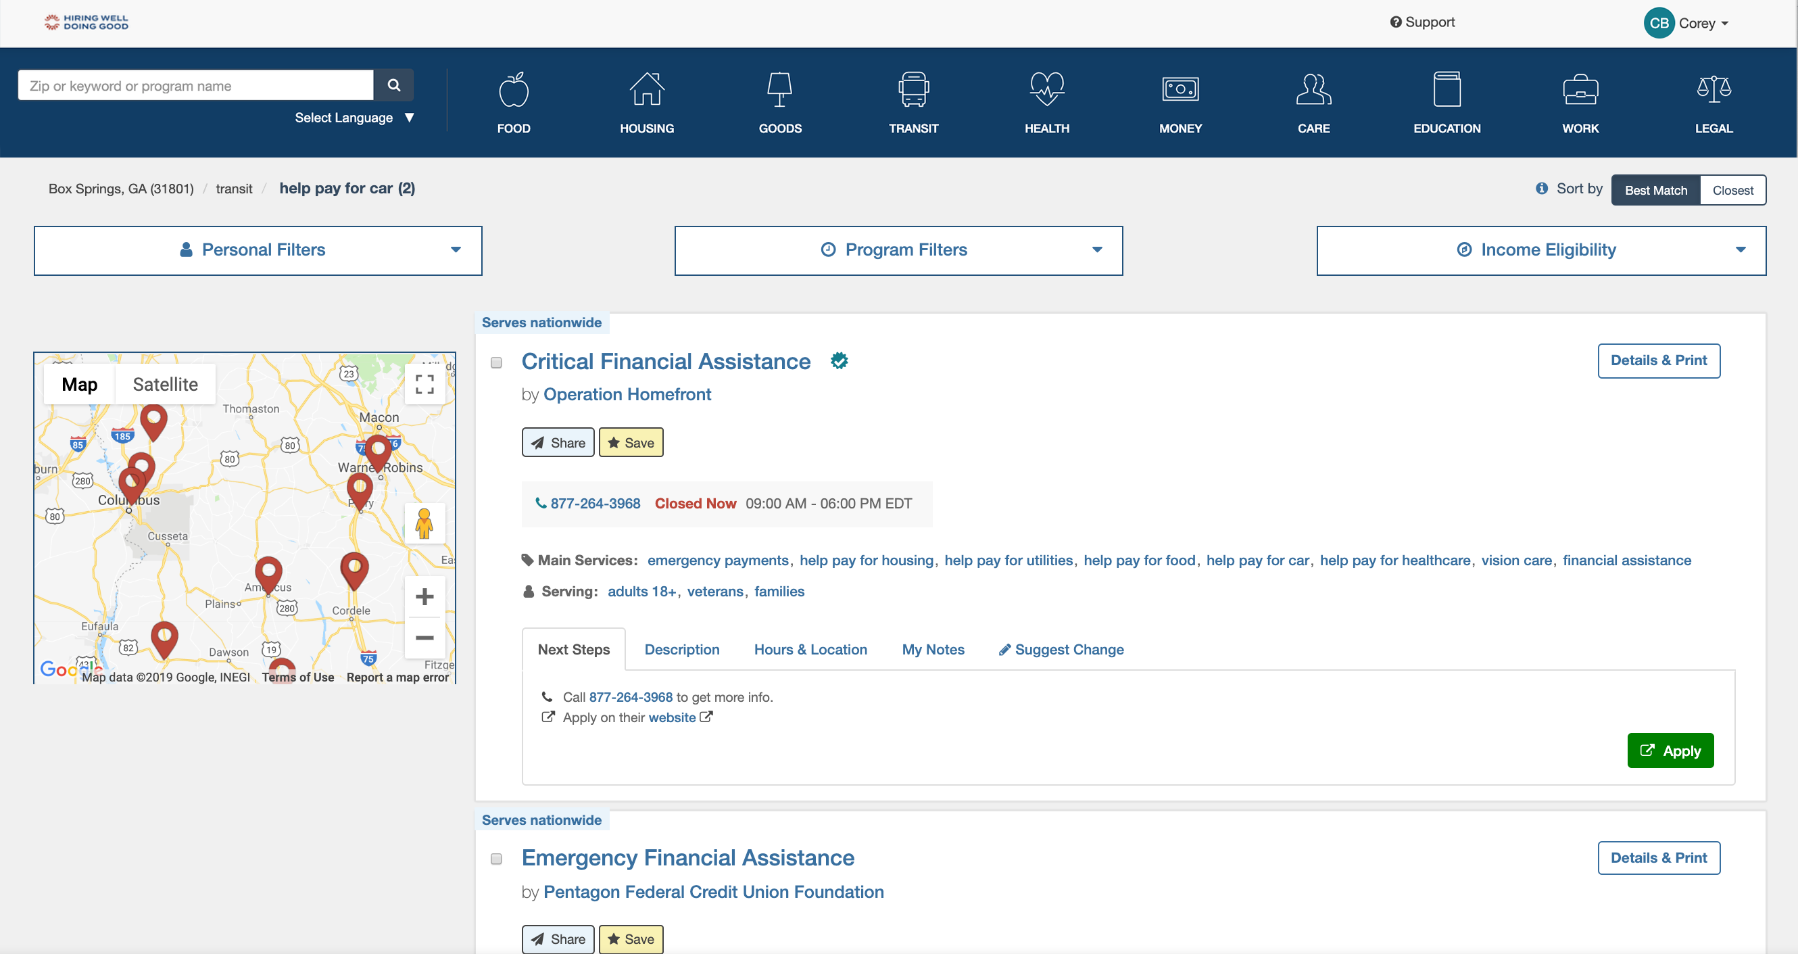This screenshot has height=954, width=1798.
Task: Expand the Program Filters dropdown
Action: [x=898, y=250]
